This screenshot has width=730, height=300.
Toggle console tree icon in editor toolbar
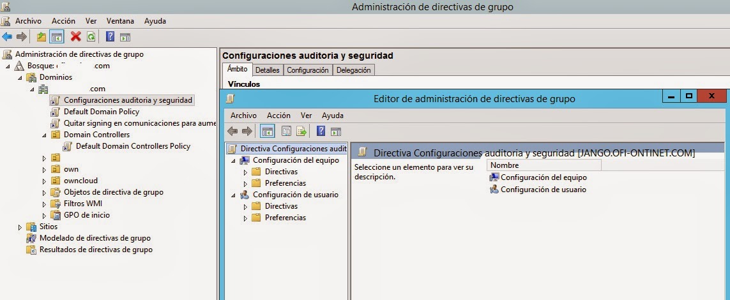[268, 131]
